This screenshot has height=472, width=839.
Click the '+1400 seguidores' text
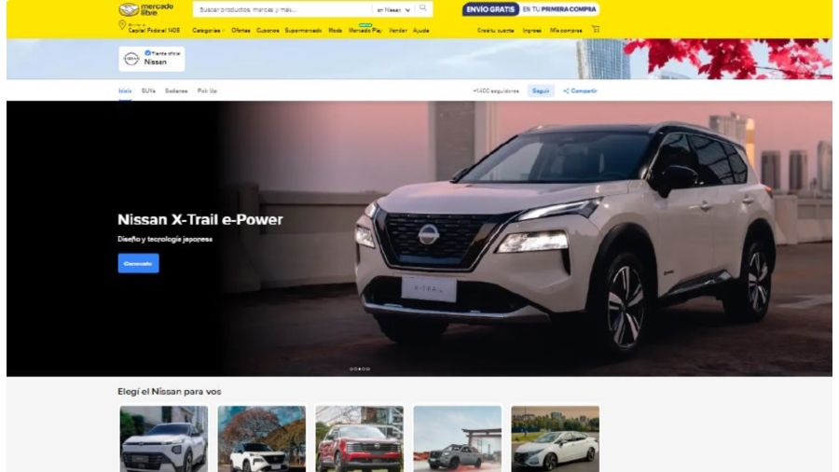click(496, 91)
